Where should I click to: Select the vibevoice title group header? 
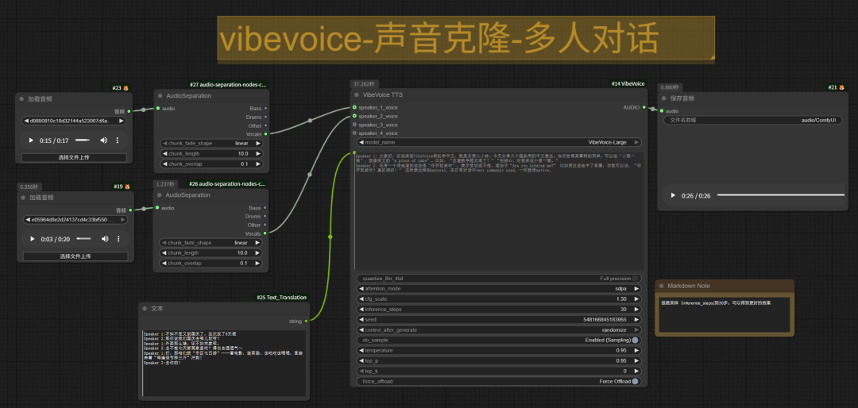pos(466,38)
